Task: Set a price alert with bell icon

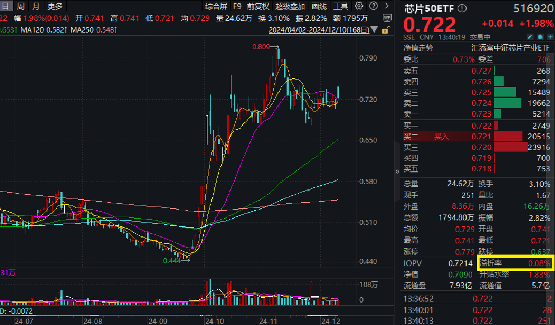Action: 539,37
